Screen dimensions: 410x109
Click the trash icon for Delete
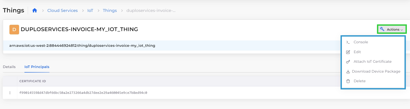[348, 81]
